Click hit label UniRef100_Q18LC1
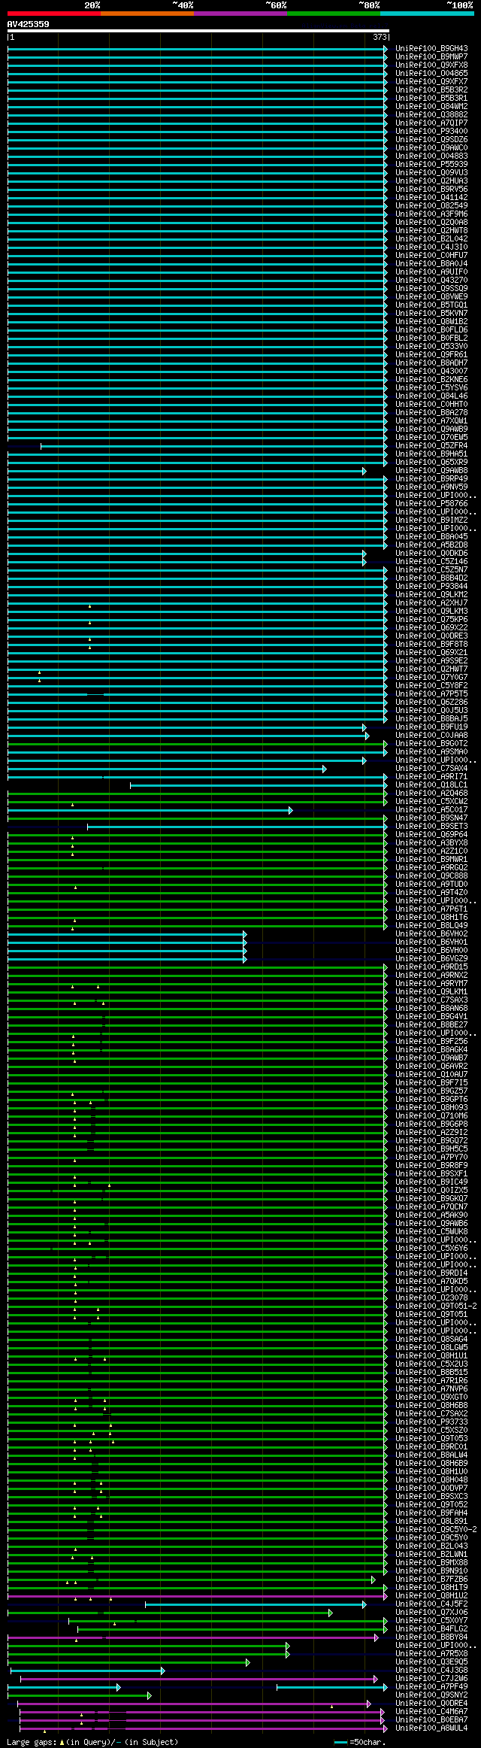 coord(431,785)
